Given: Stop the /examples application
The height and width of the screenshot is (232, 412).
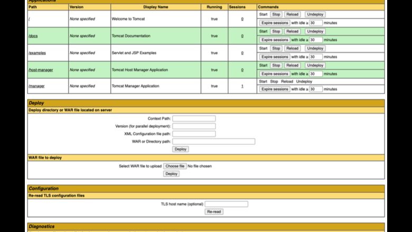Looking at the screenshot, I should tap(276, 48).
